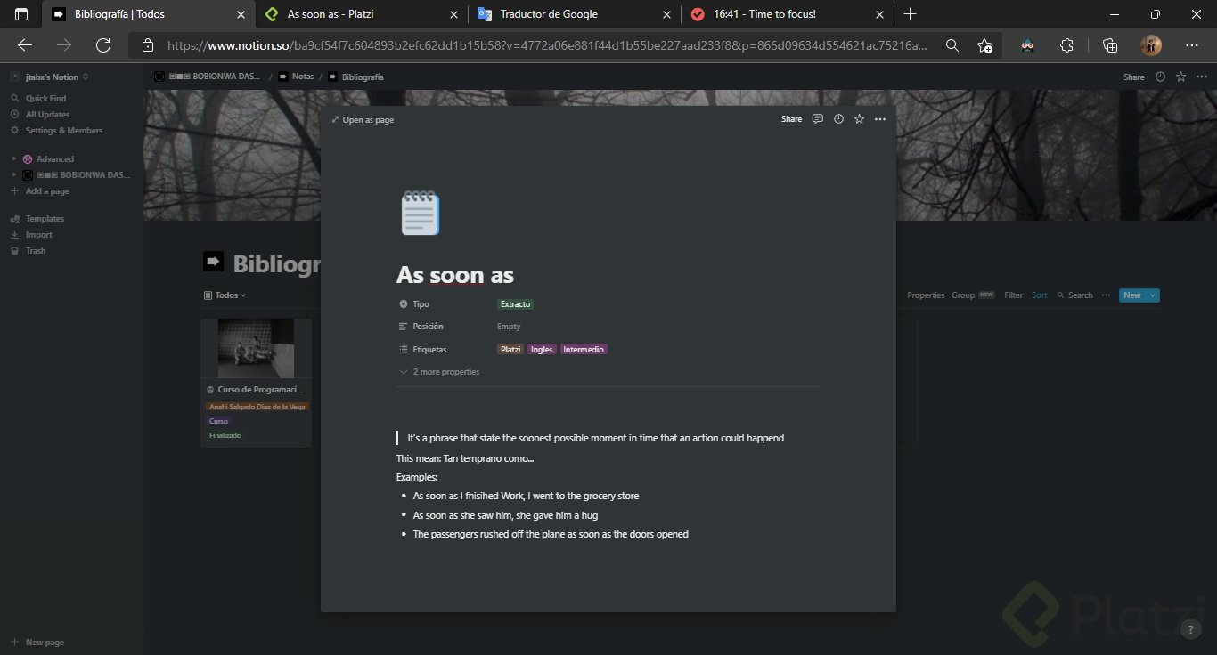
Task: Open Sort in database toolbar
Action: click(x=1040, y=295)
